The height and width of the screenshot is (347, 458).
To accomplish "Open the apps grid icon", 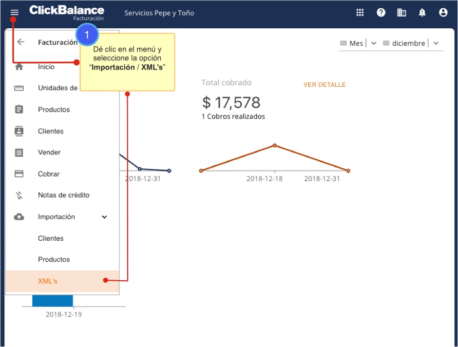I will click(360, 13).
